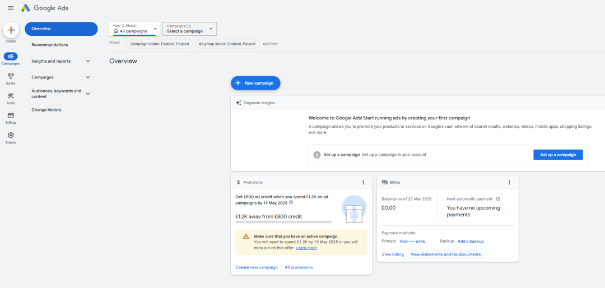The height and width of the screenshot is (288, 605).
Task: Click the blue Set up a campaign button
Action: (x=558, y=155)
